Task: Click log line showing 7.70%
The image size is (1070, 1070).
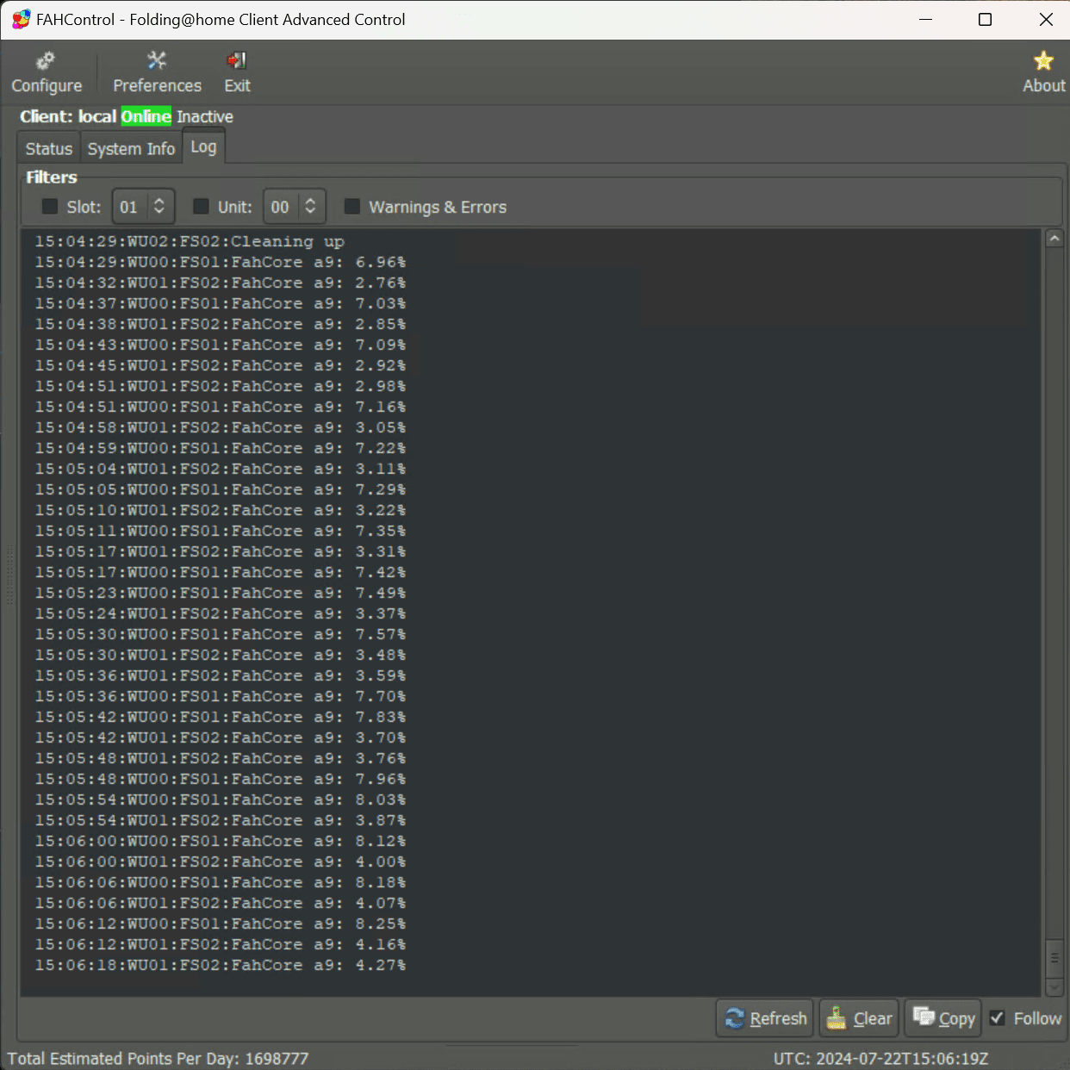Action: (221, 696)
